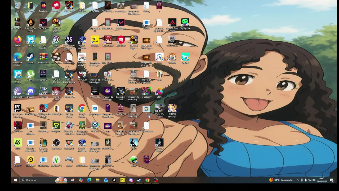The image size is (339, 191).
Task: Select the Aura Kingdom shortcut
Action: pyautogui.click(x=43, y=43)
